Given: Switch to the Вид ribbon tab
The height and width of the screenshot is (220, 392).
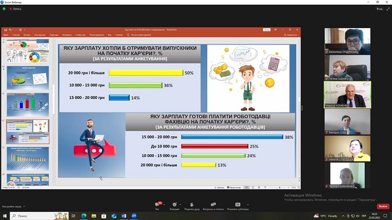Looking at the screenshot, I should [x=110, y=35].
